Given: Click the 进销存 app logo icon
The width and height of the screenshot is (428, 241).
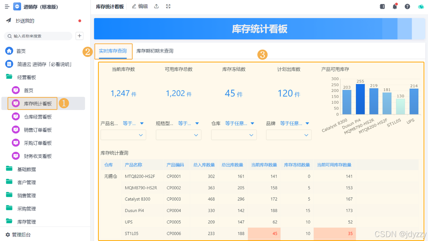Looking at the screenshot, I should click(17, 6).
